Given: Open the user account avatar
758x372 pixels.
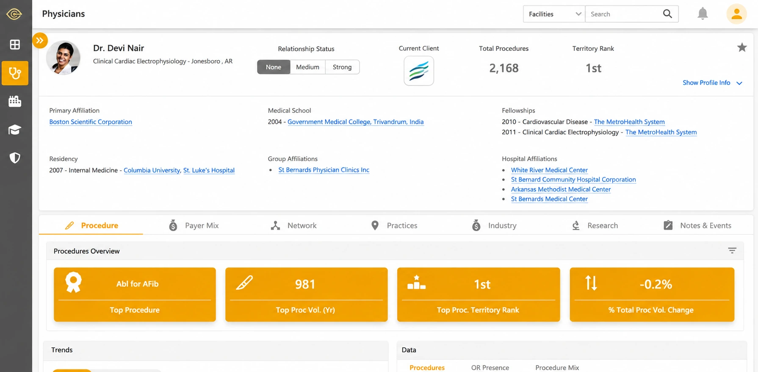Looking at the screenshot, I should coord(736,14).
